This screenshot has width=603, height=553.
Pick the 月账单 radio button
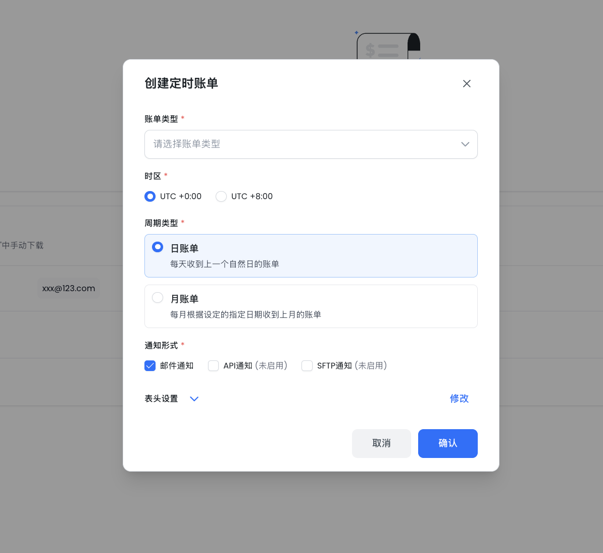pos(158,298)
